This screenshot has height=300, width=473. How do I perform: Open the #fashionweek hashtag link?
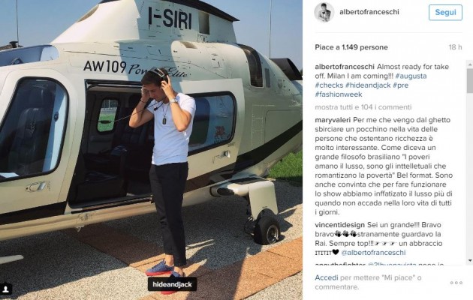339,94
